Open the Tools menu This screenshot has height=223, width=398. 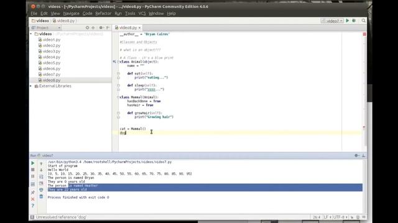[130, 14]
